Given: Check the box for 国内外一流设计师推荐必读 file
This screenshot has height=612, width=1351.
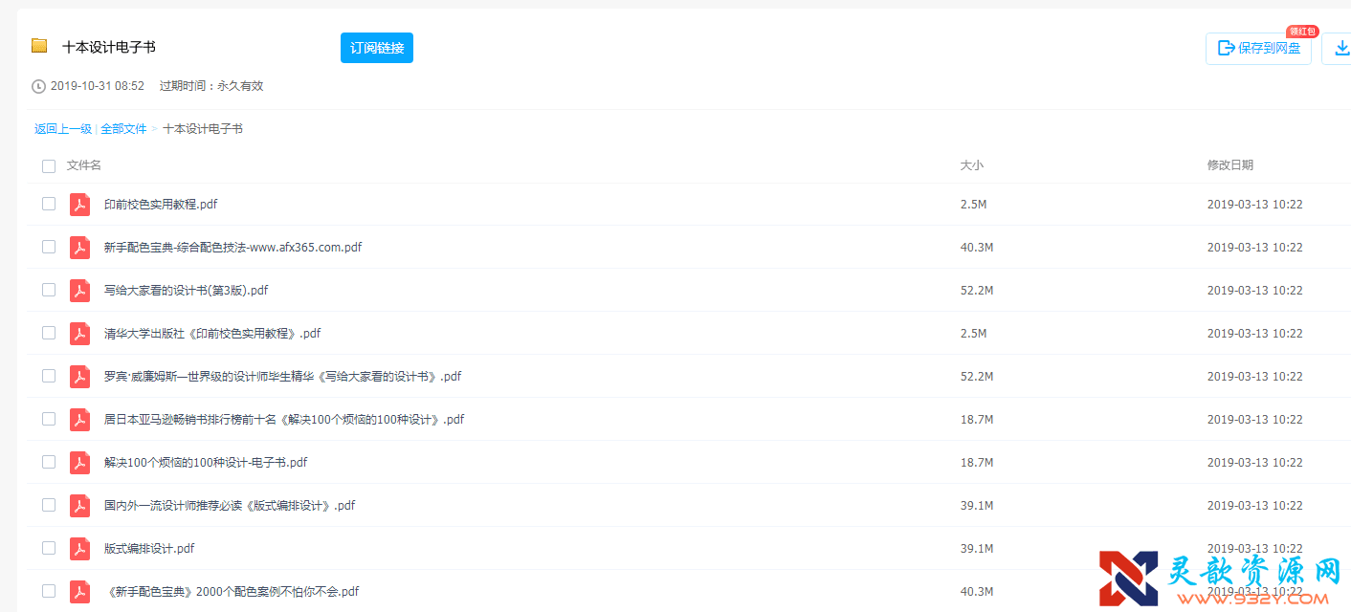Looking at the screenshot, I should pos(49,505).
